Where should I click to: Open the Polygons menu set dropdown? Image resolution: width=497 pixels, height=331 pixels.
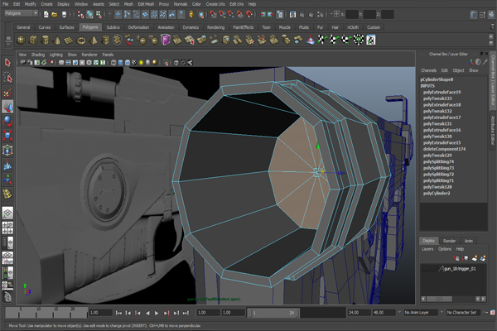[22, 13]
